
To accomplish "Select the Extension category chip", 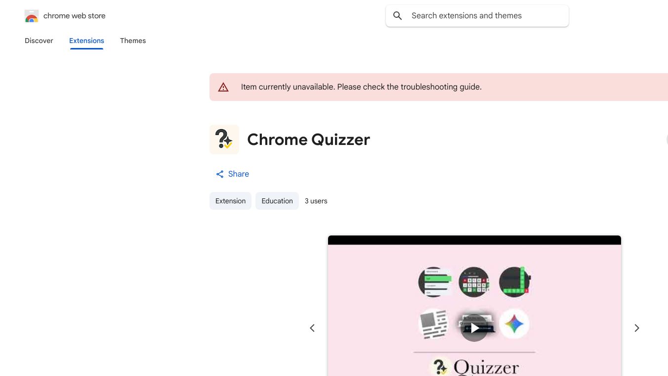I will pos(230,201).
